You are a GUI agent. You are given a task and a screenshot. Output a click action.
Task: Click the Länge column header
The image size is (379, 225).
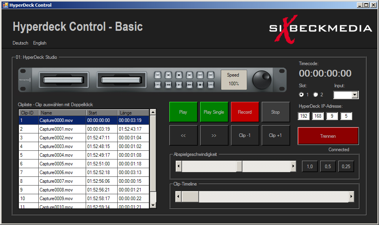(x=133, y=113)
